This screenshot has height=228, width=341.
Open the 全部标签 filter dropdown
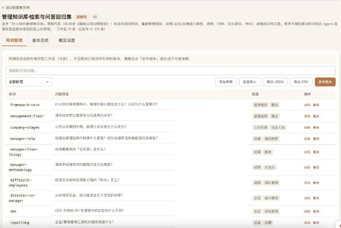29,82
